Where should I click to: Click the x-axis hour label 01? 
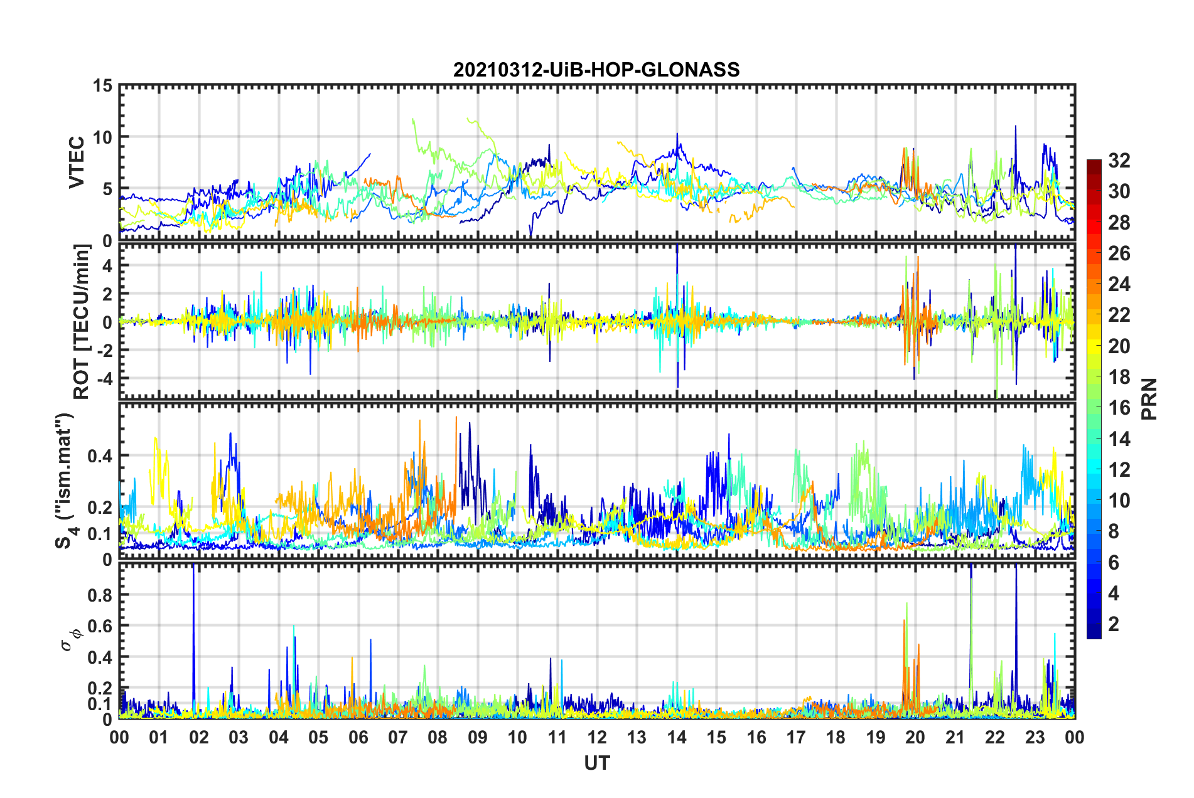click(x=159, y=737)
